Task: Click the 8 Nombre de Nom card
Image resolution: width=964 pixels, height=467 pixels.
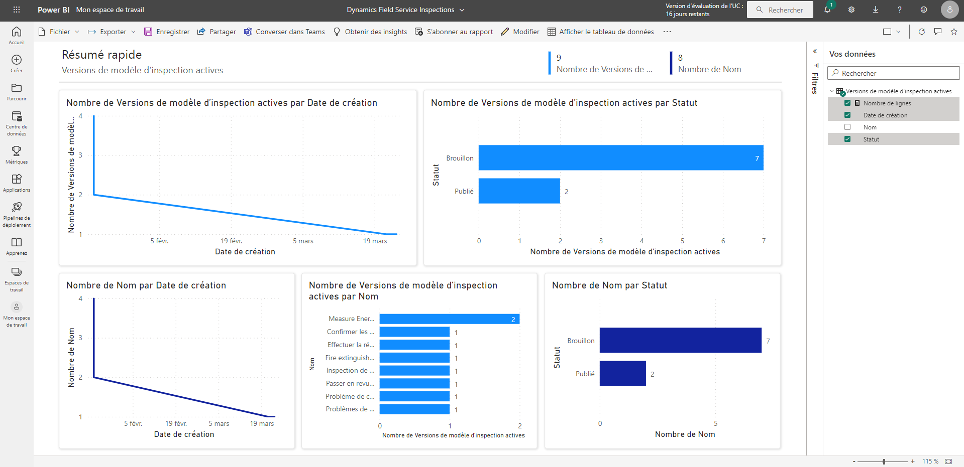Action: coord(706,63)
